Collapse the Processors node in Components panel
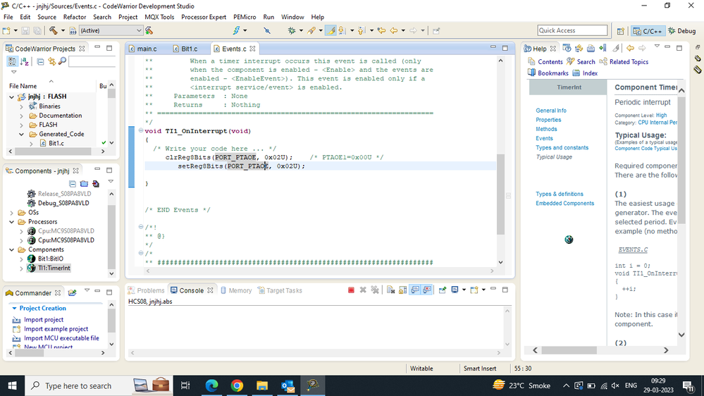704x396 pixels. click(12, 222)
